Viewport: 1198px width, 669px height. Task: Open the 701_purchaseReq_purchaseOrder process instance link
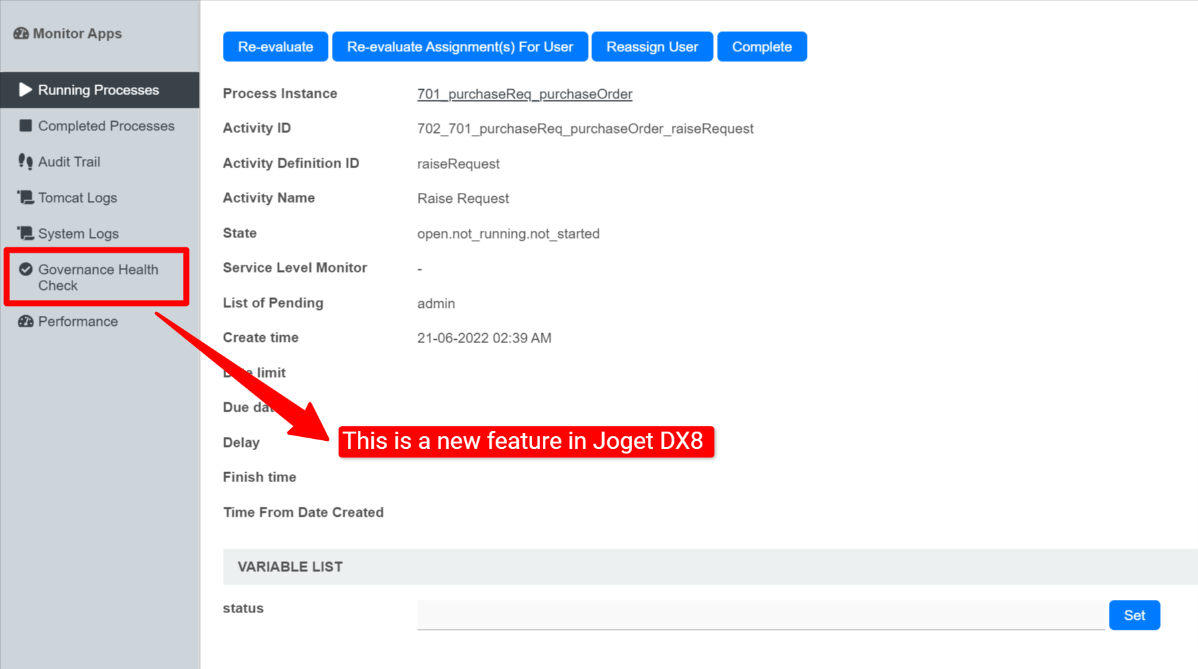click(525, 94)
